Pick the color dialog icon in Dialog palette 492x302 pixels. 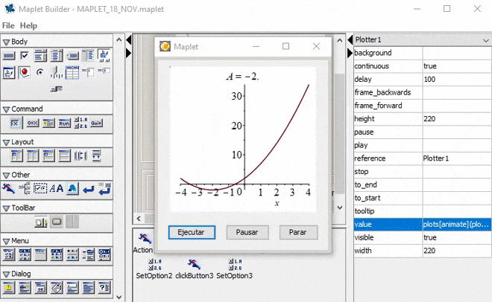[25, 287]
